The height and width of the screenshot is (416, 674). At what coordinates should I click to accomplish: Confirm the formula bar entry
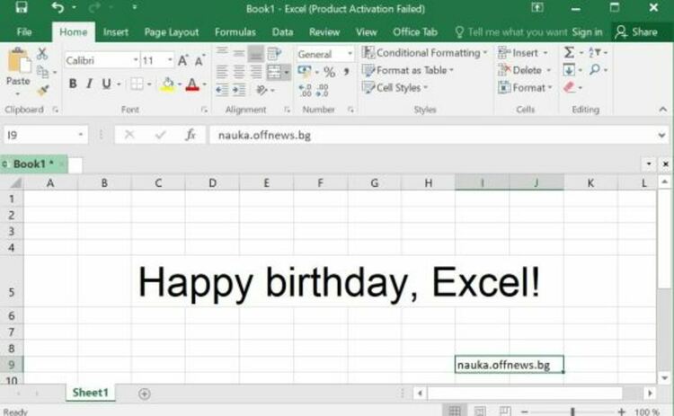[160, 135]
